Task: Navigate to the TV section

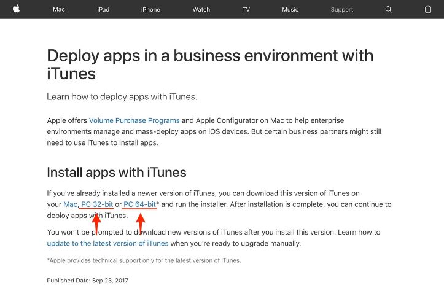Action: coord(246,9)
